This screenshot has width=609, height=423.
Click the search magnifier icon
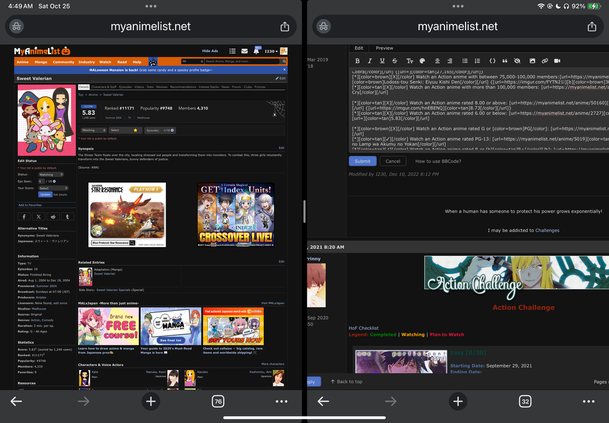pos(284,61)
